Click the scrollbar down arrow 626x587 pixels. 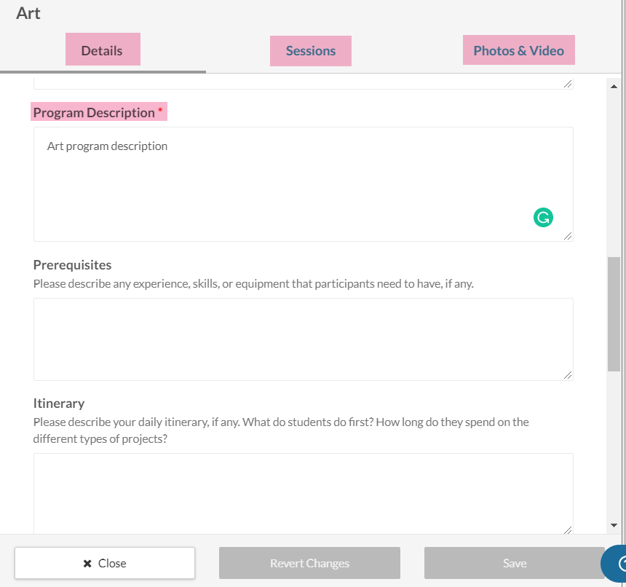tap(614, 525)
